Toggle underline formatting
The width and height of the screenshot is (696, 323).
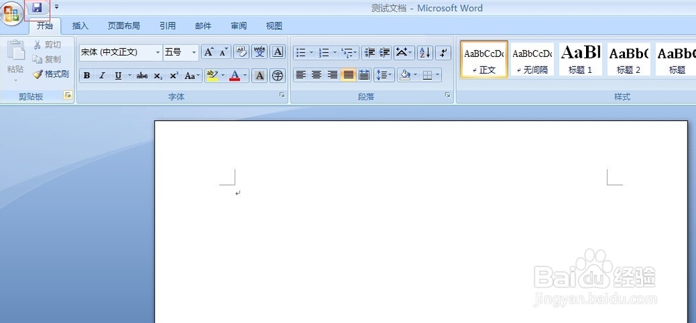pos(118,76)
